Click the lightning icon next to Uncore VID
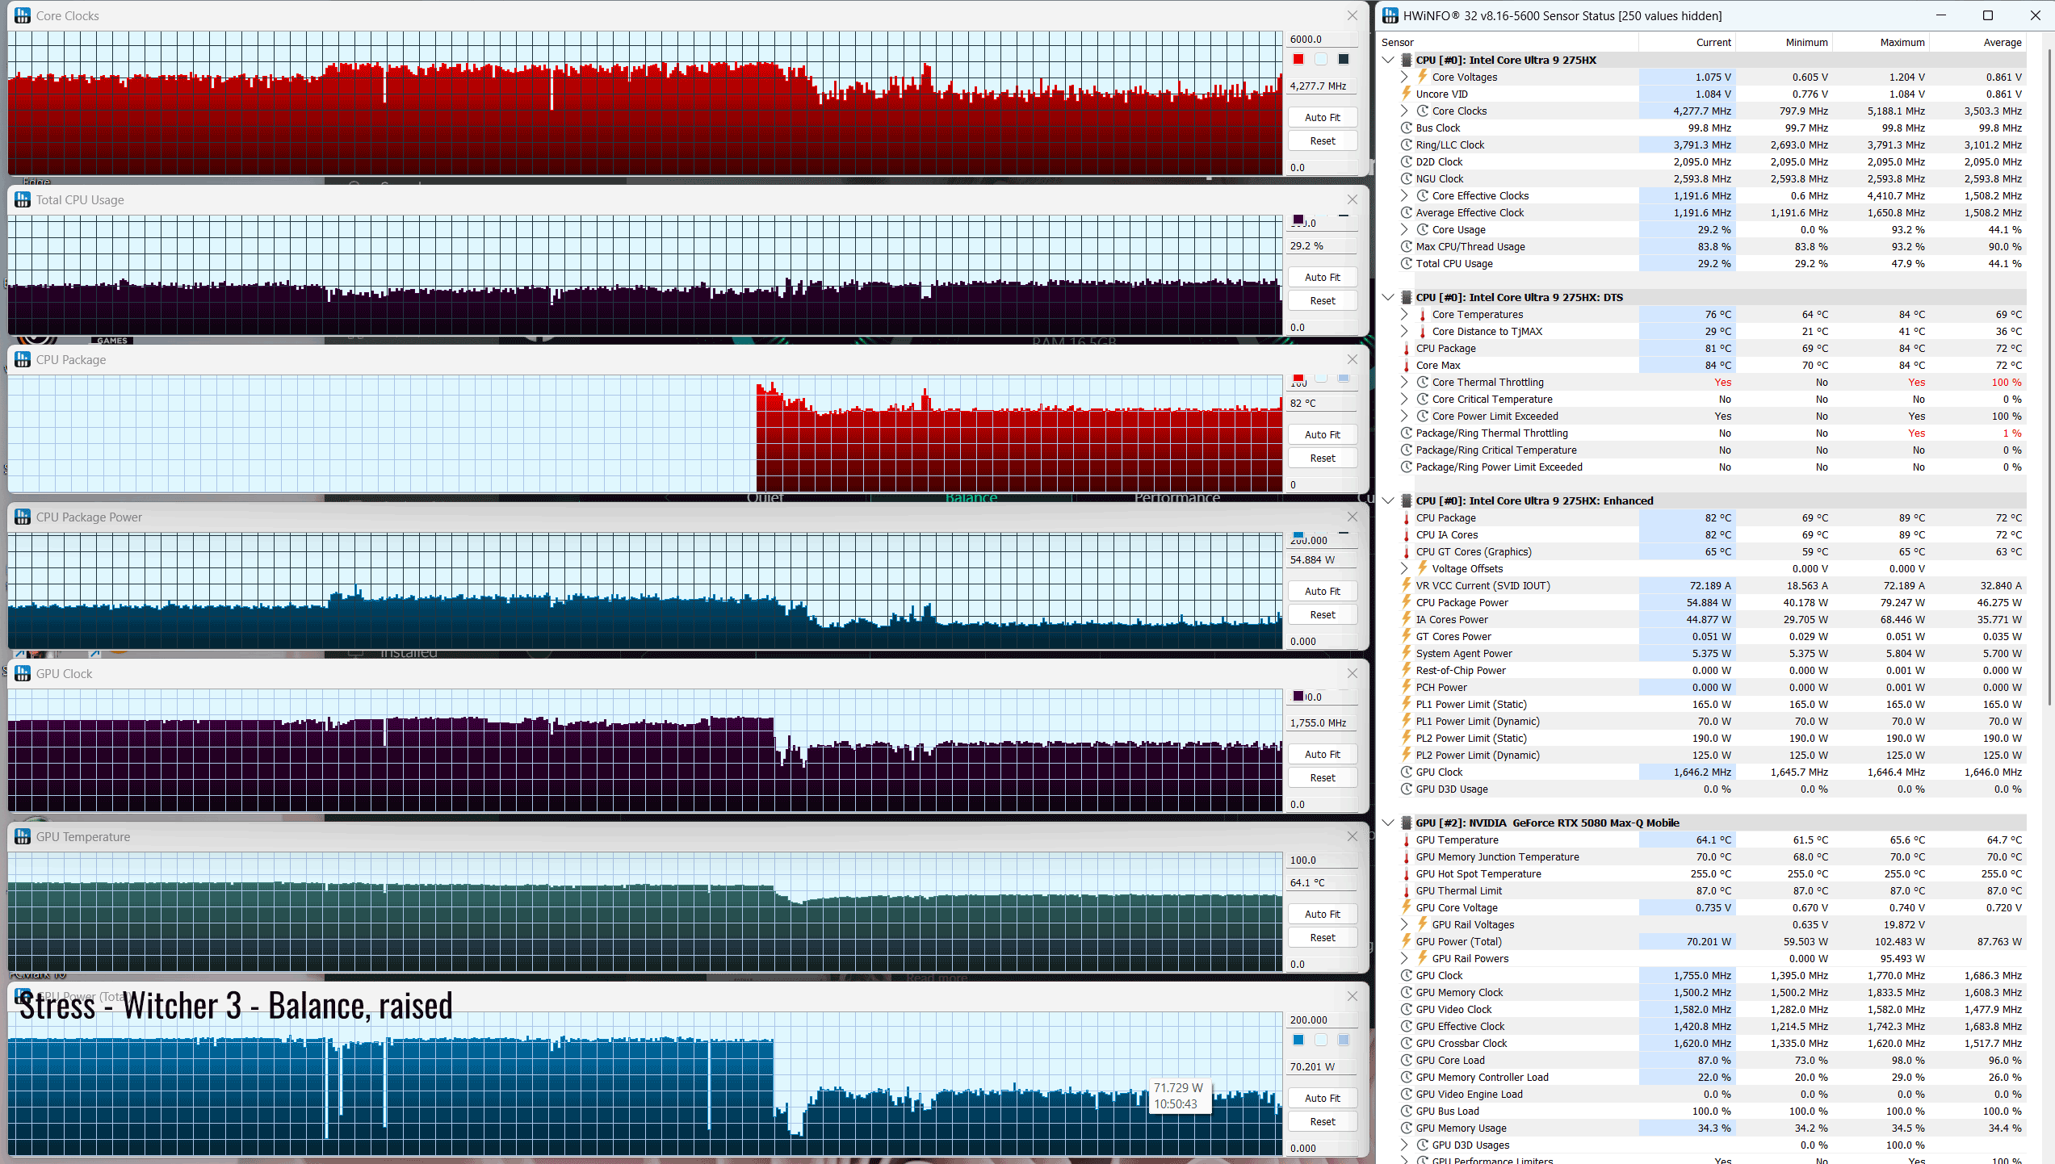The width and height of the screenshot is (2055, 1164). [x=1406, y=94]
